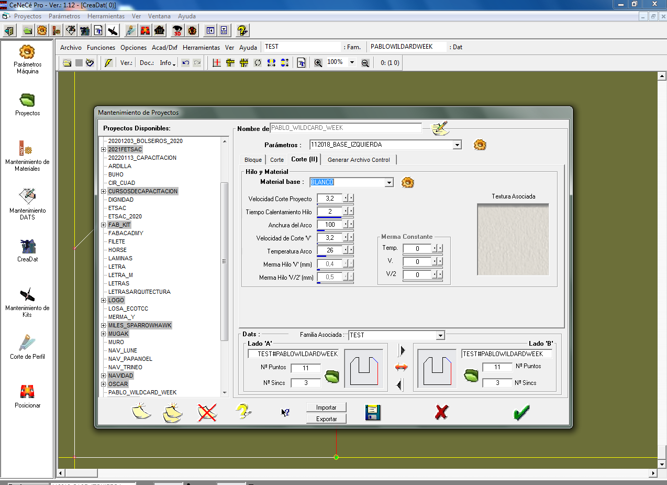
Task: Click the green folder icon in Lado 'B'
Action: tap(472, 376)
